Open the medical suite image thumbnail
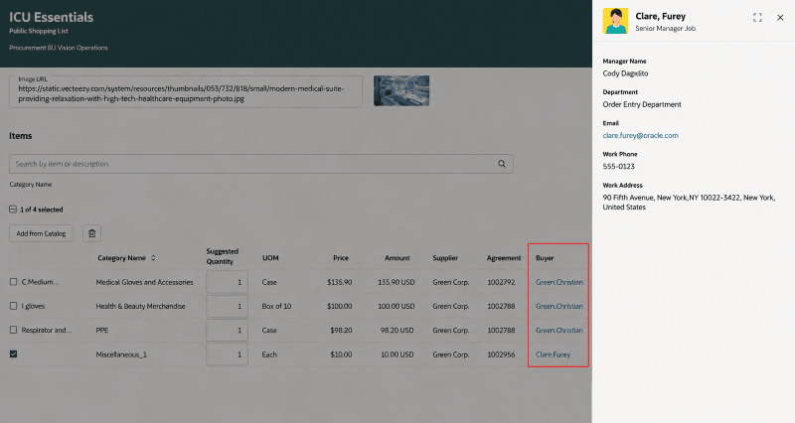Image resolution: width=795 pixels, height=423 pixels. tap(401, 90)
